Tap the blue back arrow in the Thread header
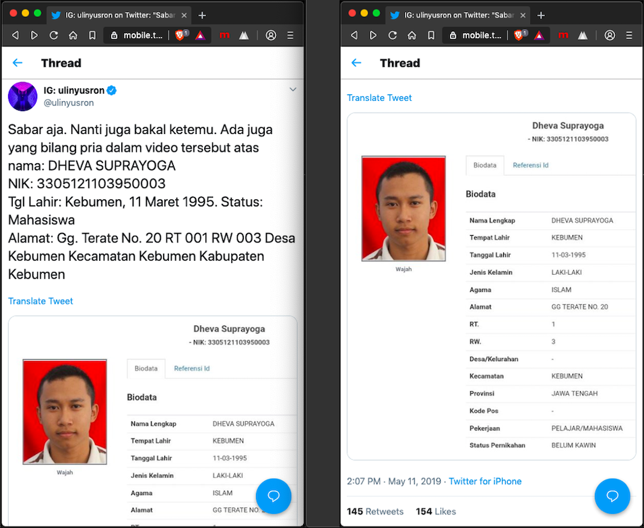The image size is (644, 528). tap(17, 63)
